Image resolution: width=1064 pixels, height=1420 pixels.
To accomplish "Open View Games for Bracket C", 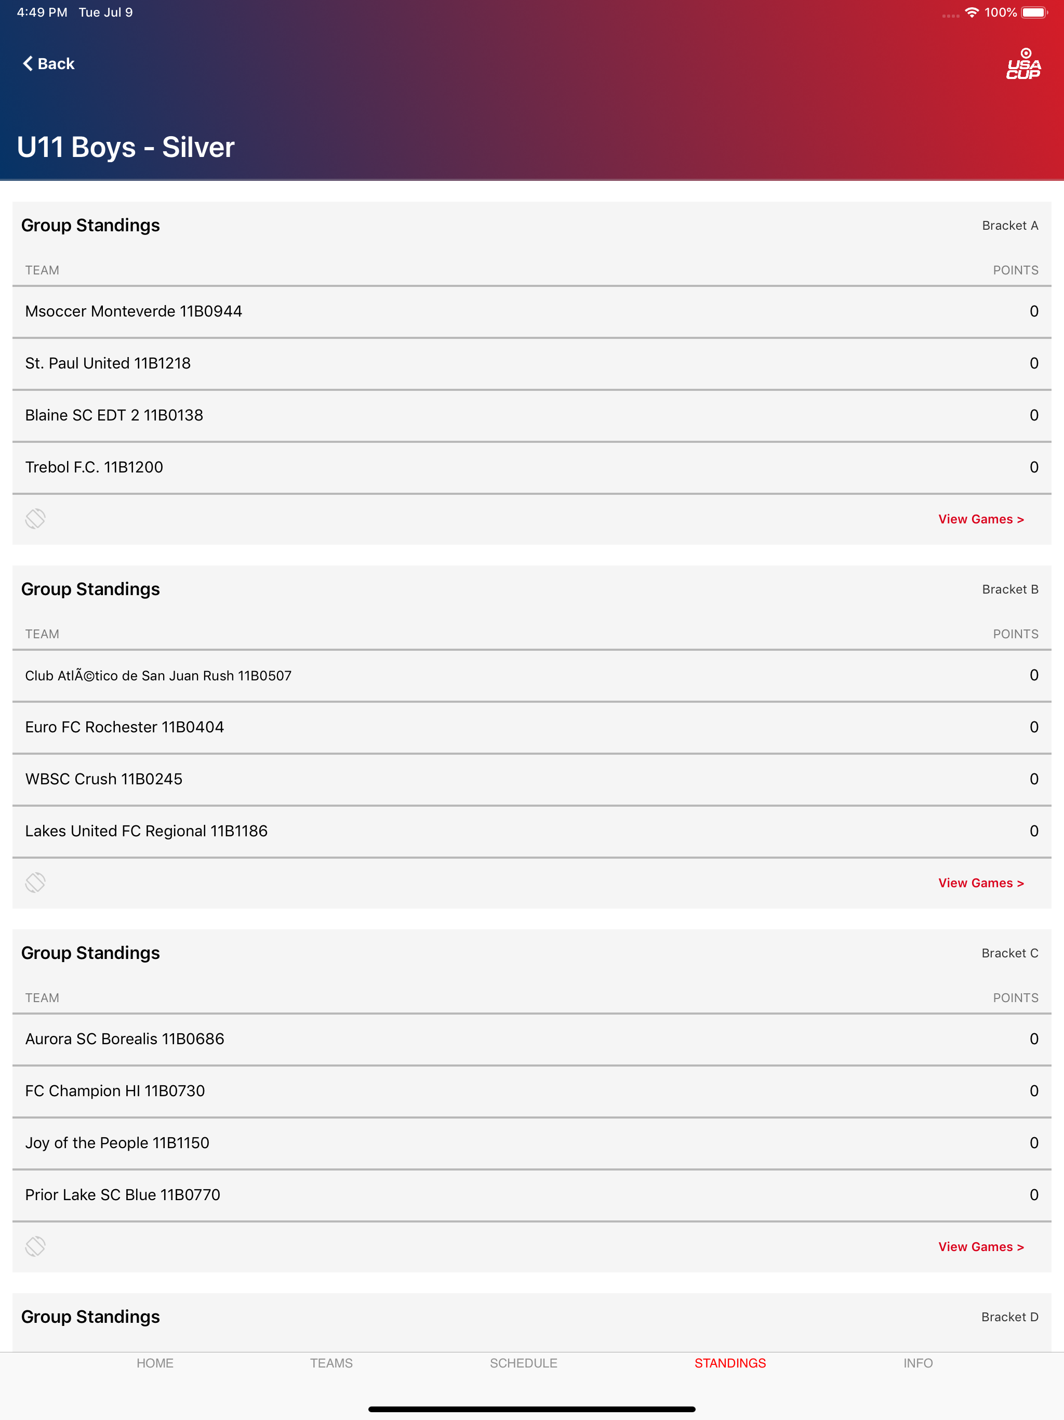I will pos(981,1247).
